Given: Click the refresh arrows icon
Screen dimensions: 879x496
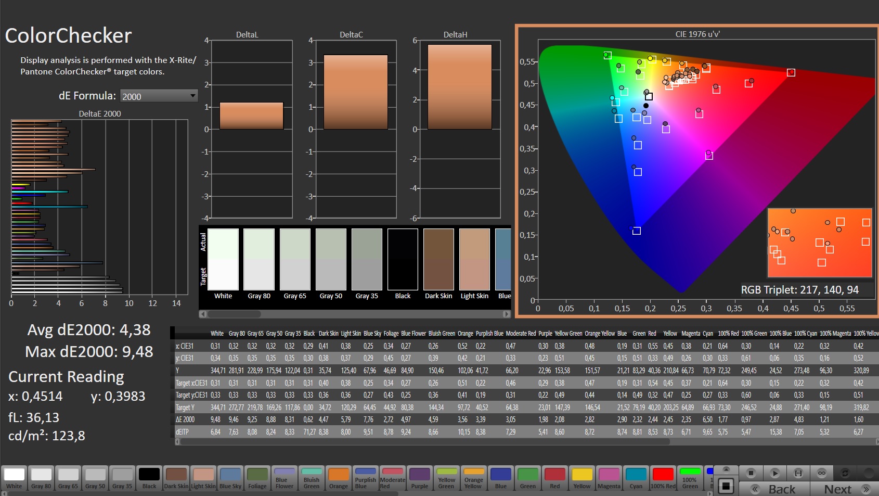Looking at the screenshot, I should [845, 473].
